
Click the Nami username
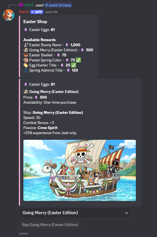(24, 12)
